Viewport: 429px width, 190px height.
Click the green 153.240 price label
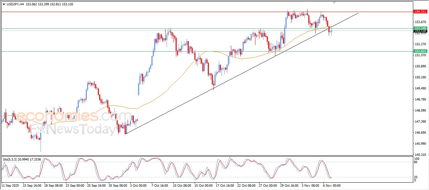pyautogui.click(x=420, y=28)
